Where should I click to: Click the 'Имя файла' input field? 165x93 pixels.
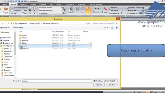coord(57,81)
